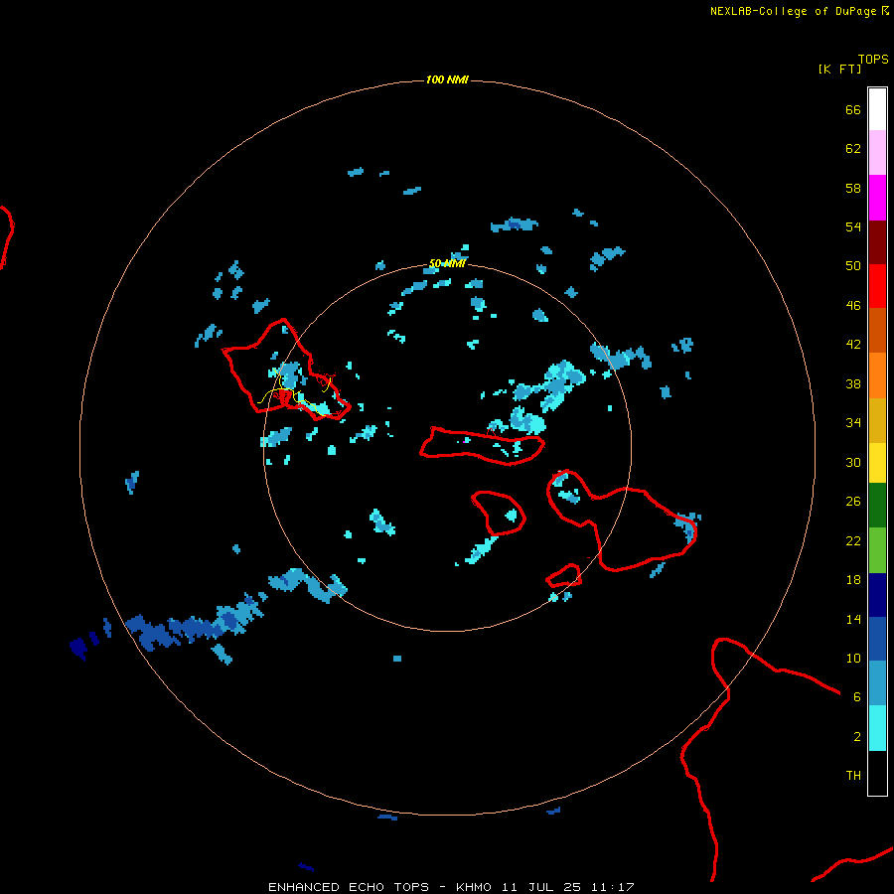Select the gold legend swatch
The image size is (894, 894).
pos(877,420)
